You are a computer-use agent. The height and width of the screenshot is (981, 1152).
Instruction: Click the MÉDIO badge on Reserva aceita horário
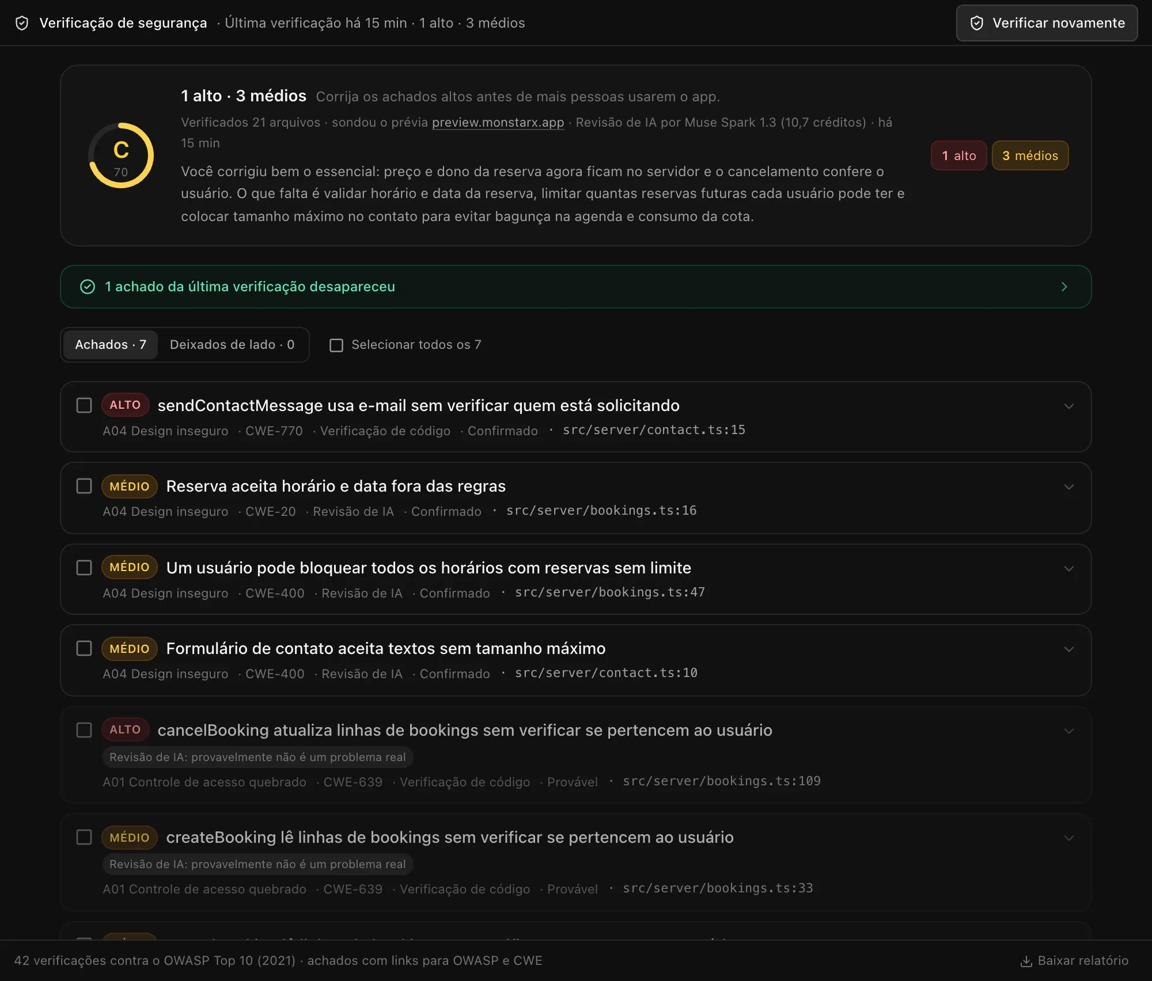(x=130, y=486)
